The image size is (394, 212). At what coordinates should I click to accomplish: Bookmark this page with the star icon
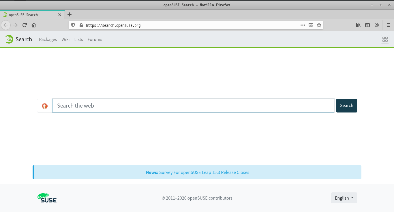coord(319,25)
